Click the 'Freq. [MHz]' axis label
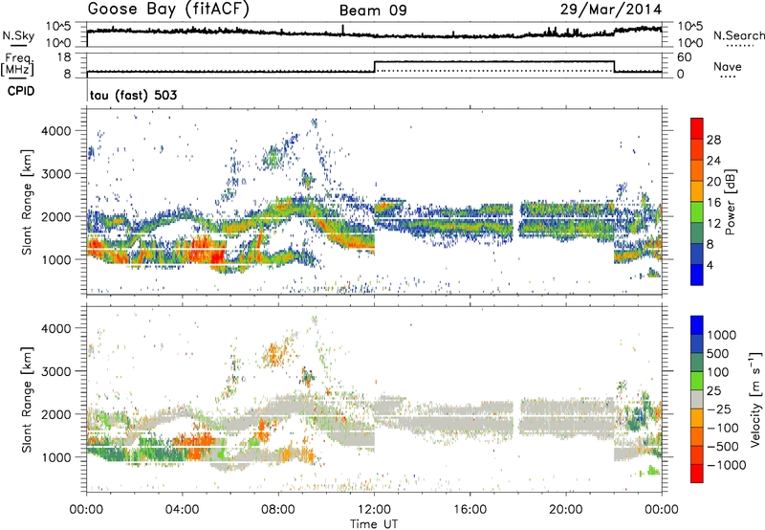Screen dimensions: 765x530 (x=18, y=64)
